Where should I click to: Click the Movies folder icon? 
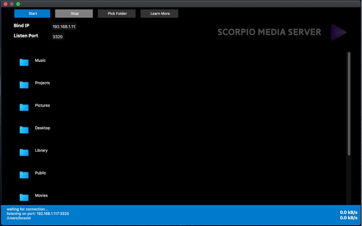point(24,197)
